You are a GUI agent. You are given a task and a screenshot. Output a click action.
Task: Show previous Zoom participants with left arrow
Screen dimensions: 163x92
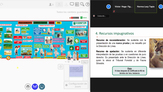click(108, 7)
